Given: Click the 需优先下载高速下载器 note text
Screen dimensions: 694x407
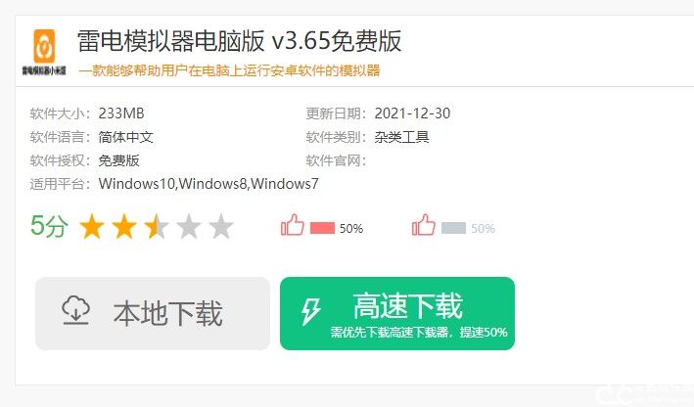Looking at the screenshot, I should pyautogui.click(x=390, y=333).
